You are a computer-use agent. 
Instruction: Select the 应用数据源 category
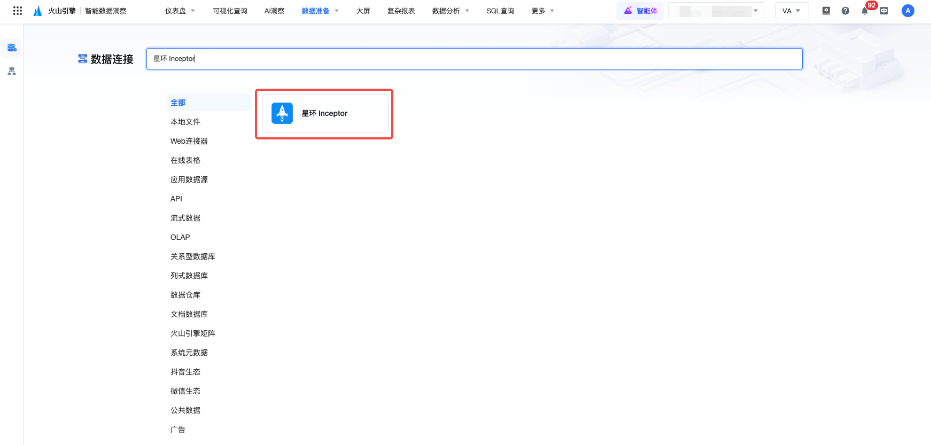(189, 179)
